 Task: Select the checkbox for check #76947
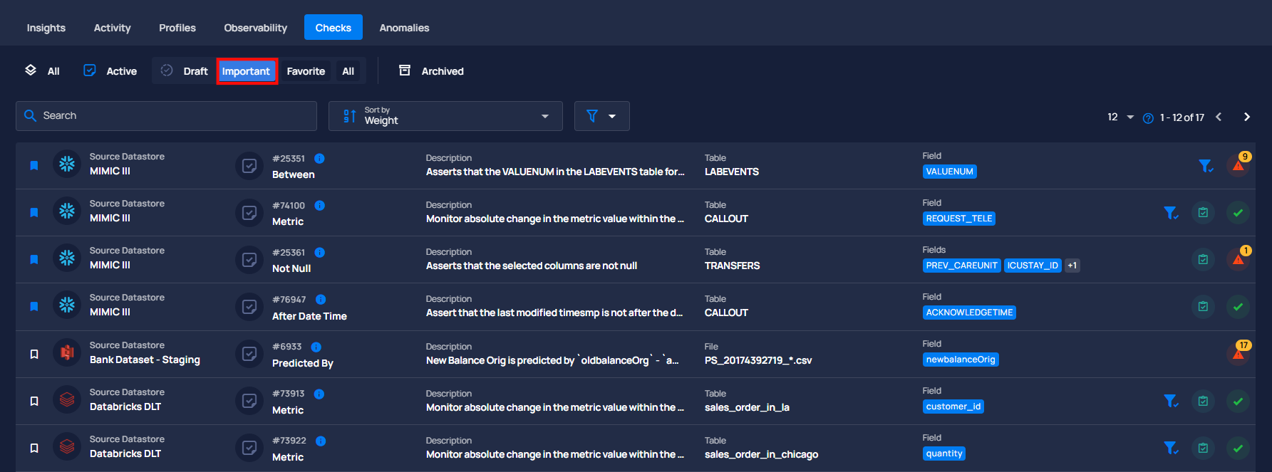tap(249, 307)
